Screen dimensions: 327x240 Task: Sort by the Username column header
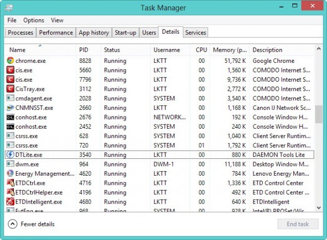170,50
